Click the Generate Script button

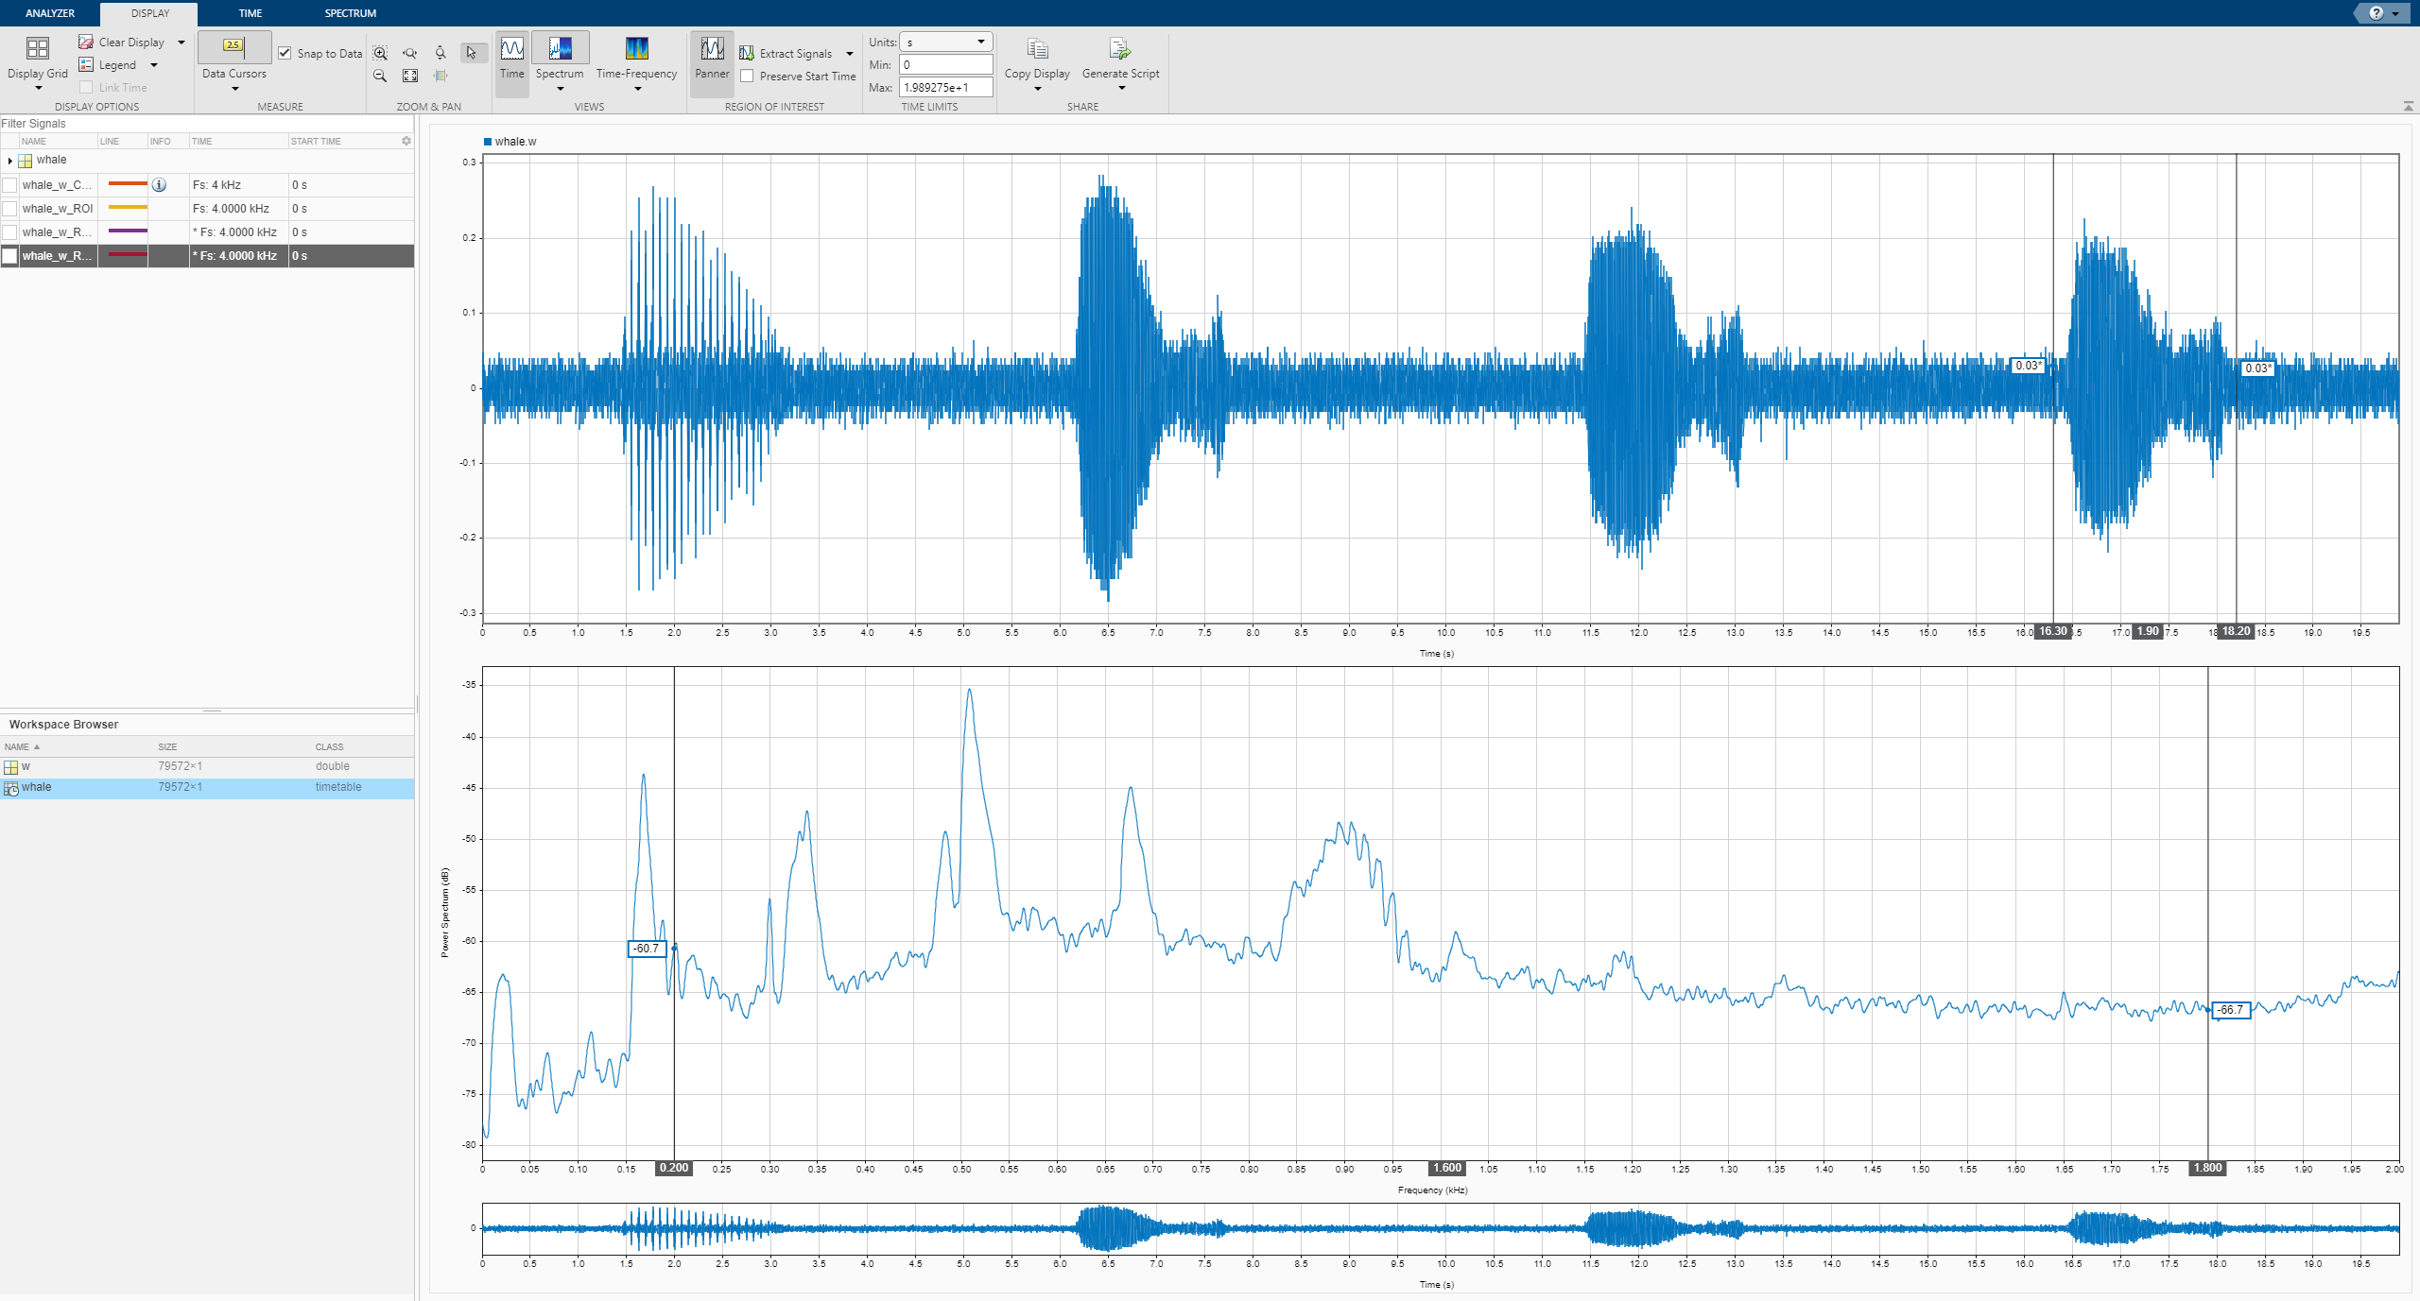1120,57
